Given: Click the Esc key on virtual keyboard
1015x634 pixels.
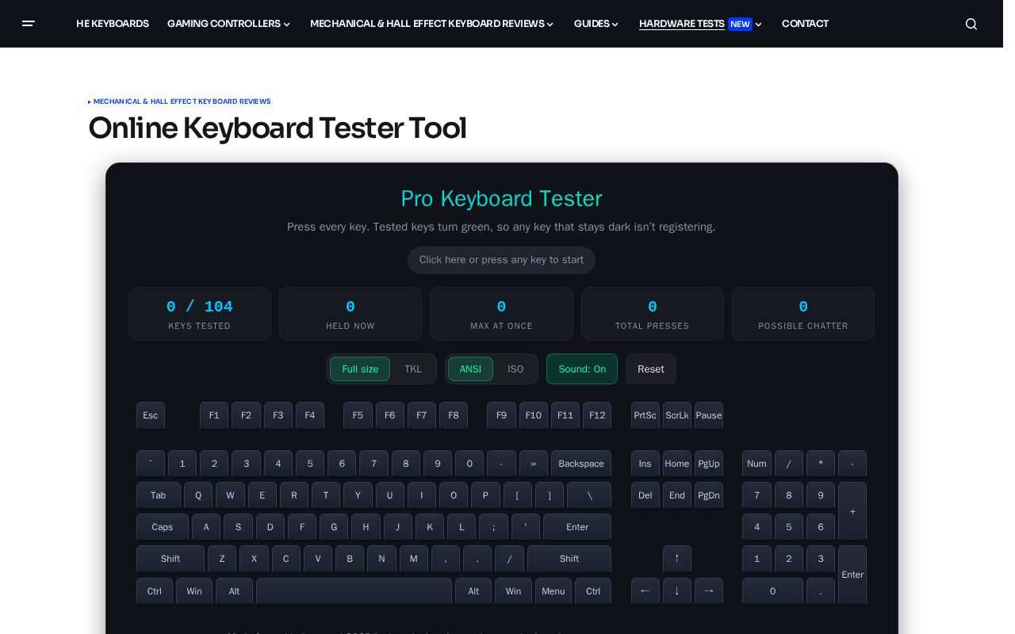Looking at the screenshot, I should pyautogui.click(x=151, y=415).
